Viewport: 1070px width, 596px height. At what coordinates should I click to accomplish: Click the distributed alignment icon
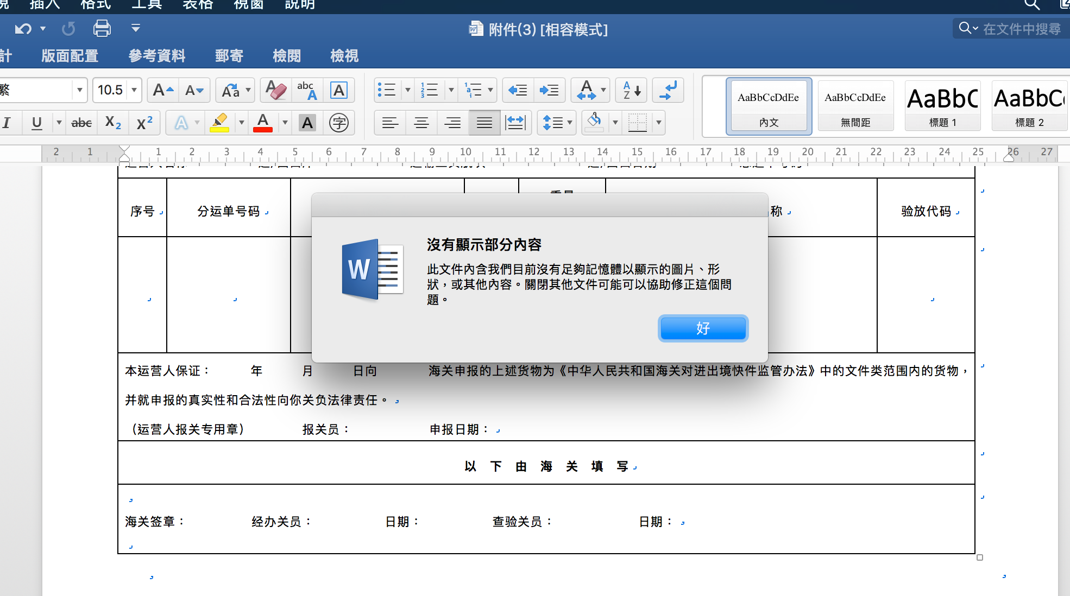pos(515,123)
